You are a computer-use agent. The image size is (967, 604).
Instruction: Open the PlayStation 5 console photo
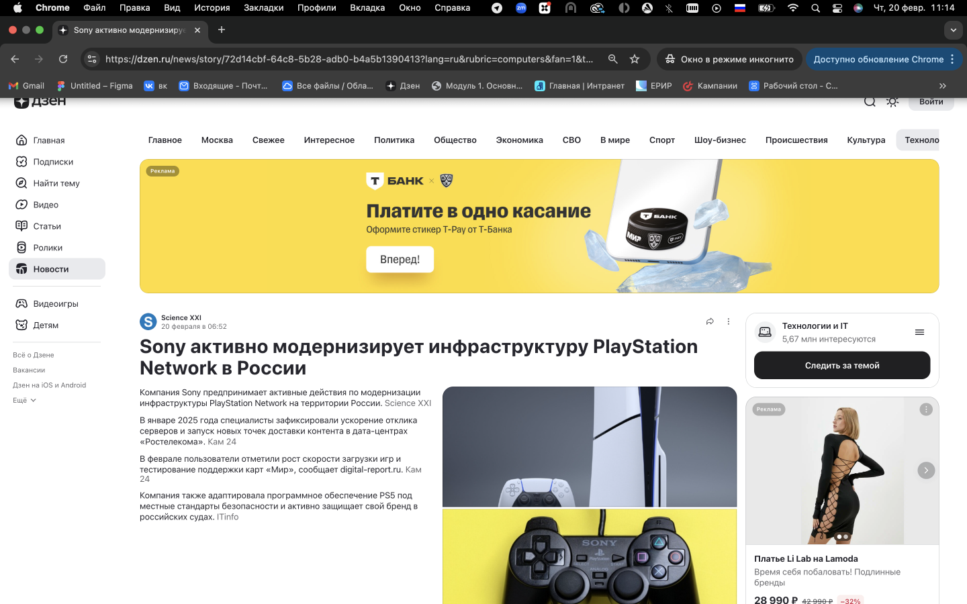(x=590, y=447)
